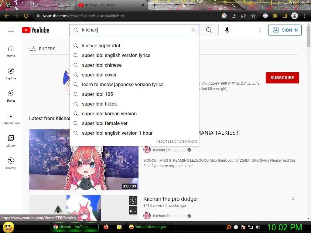Select suggestion 'learn to meow japanese version lyrics'
Image resolution: width=311 pixels, height=233 pixels.
tap(134, 84)
